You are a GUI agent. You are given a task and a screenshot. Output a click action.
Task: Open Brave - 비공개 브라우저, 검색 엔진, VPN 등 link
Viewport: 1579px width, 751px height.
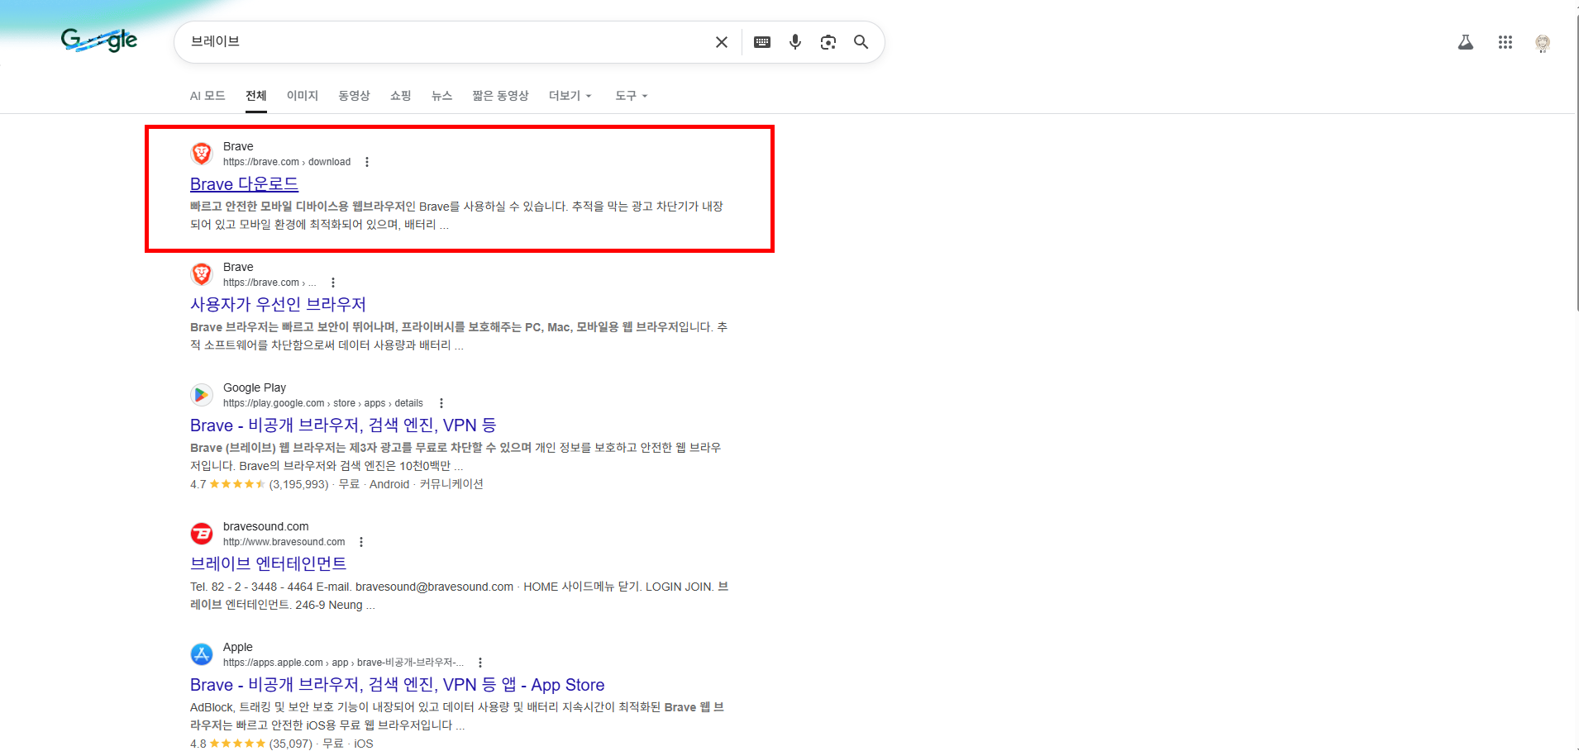[x=343, y=425]
